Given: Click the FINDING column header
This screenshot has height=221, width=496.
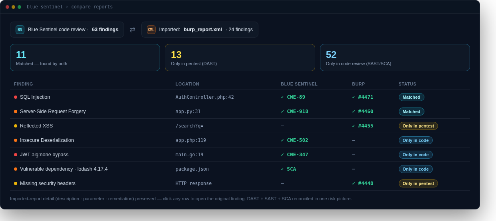Looking at the screenshot, I should (24, 84).
